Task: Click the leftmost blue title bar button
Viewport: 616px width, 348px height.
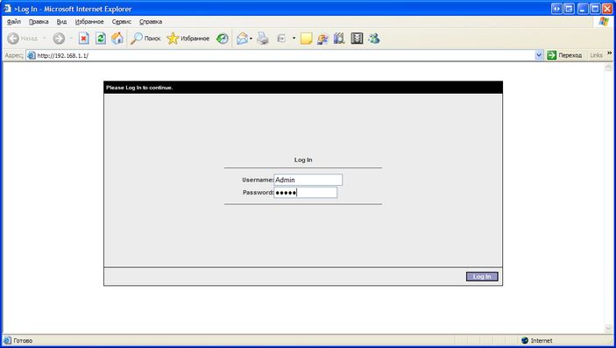Action: [556, 8]
